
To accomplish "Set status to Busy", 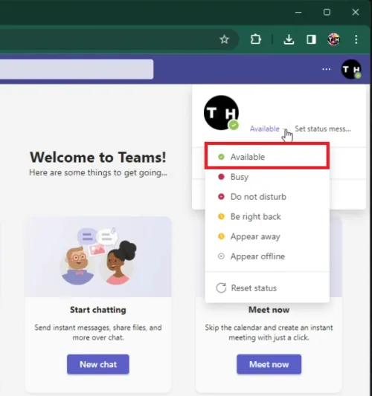I will coord(267,177).
